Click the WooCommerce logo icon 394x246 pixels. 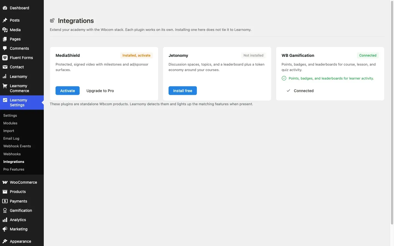(x=5, y=182)
